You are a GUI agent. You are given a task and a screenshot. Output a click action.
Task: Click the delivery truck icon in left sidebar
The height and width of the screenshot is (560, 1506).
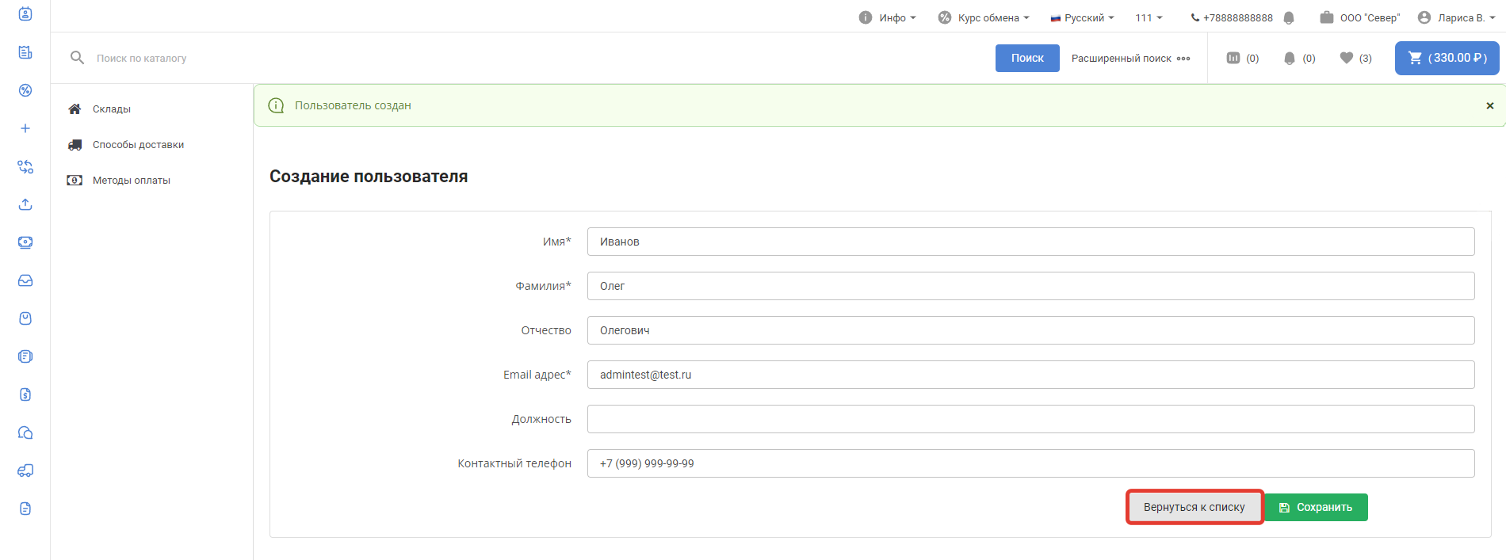click(x=25, y=470)
